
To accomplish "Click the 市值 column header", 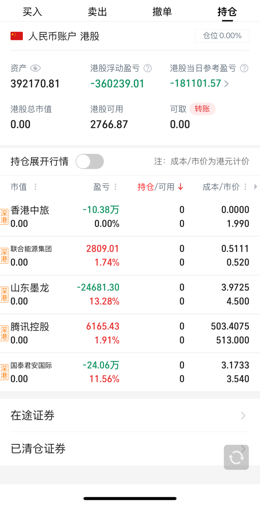I will pos(19,187).
